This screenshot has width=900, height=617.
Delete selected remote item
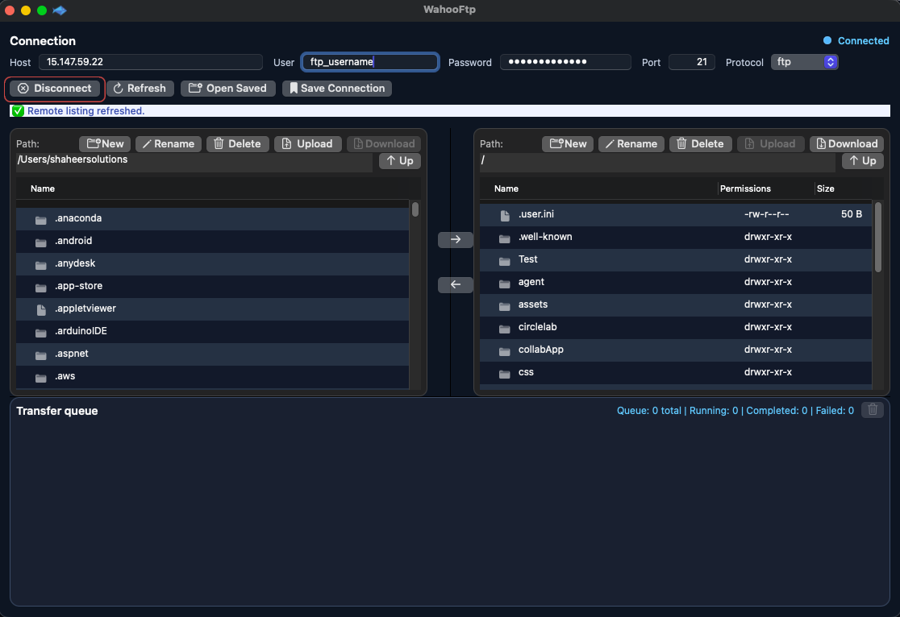(x=700, y=144)
